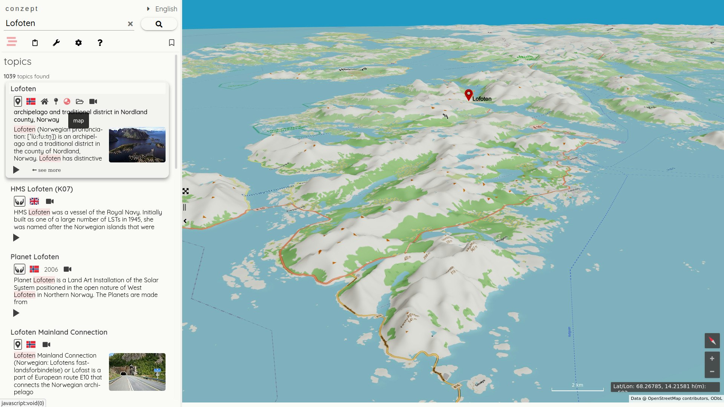Viewport: 724px width, 407px height.
Task: Play the Planet Lofoten topic narration
Action: pyautogui.click(x=16, y=313)
